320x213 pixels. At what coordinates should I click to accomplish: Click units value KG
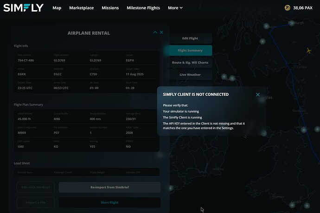pos(56,146)
